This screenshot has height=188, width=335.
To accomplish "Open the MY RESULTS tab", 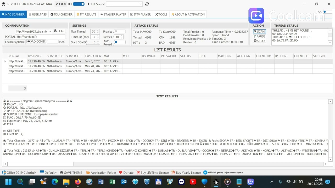I will pos(86,14).
